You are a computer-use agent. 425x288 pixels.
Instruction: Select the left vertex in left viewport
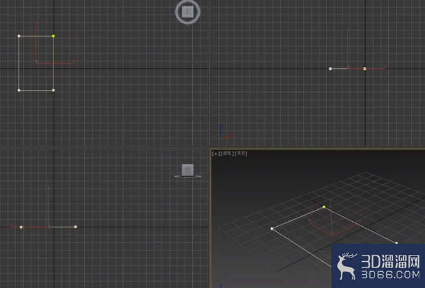click(21, 227)
